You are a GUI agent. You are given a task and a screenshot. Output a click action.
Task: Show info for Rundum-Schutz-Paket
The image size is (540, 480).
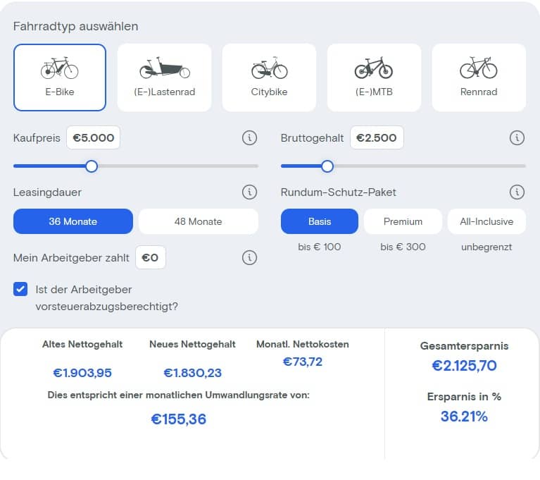517,192
